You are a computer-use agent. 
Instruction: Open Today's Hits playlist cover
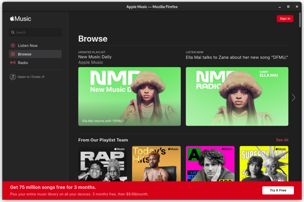[x=156, y=164]
